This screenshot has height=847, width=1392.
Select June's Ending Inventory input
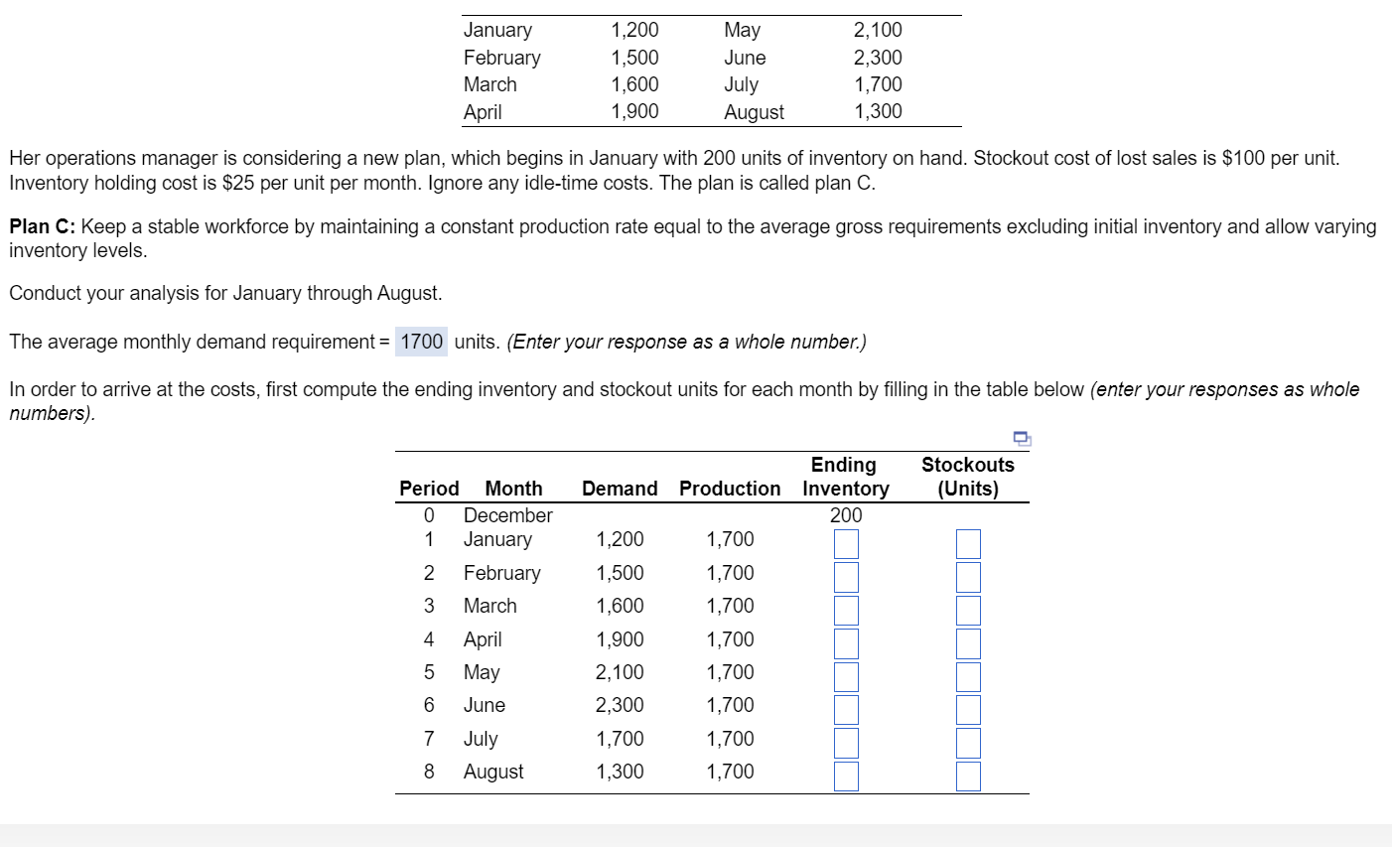[845, 709]
